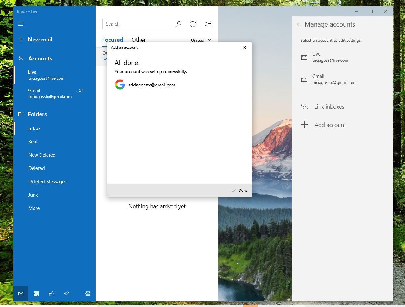This screenshot has height=307, width=405.
Task: Switch to the Focused tab
Action: coord(112,40)
